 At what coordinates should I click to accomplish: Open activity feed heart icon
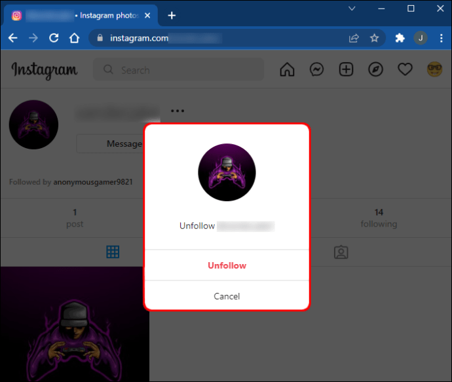point(405,69)
